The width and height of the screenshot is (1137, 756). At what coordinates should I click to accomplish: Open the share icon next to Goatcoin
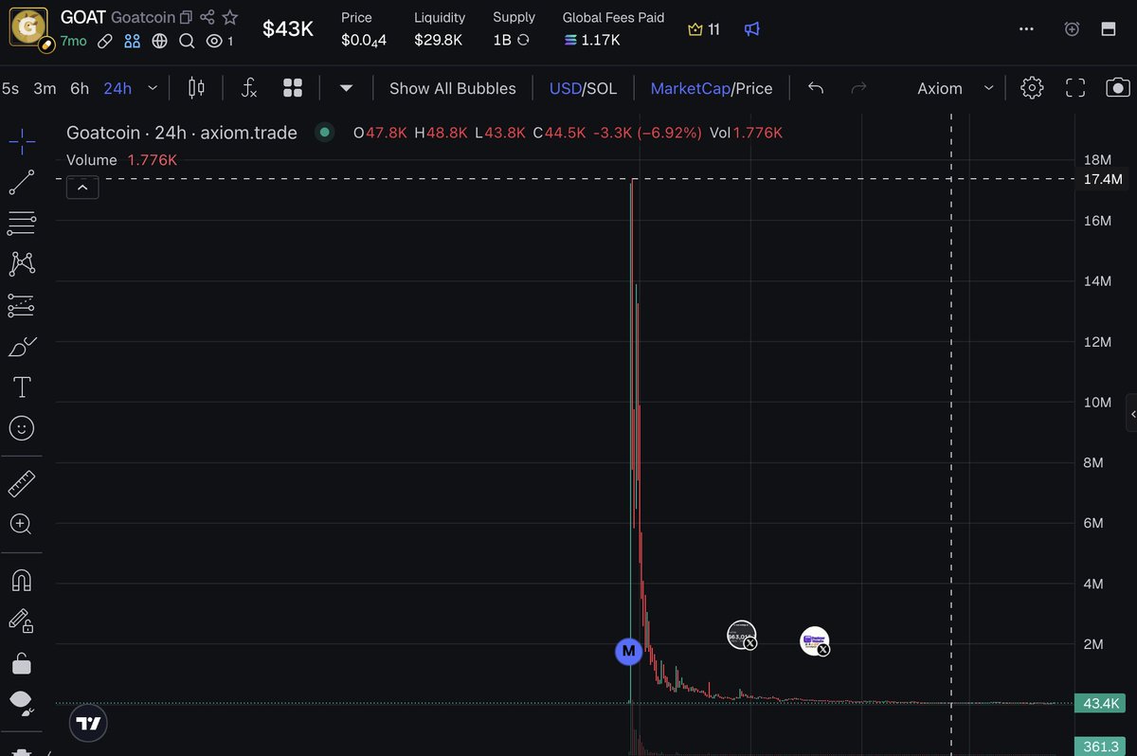(x=208, y=17)
